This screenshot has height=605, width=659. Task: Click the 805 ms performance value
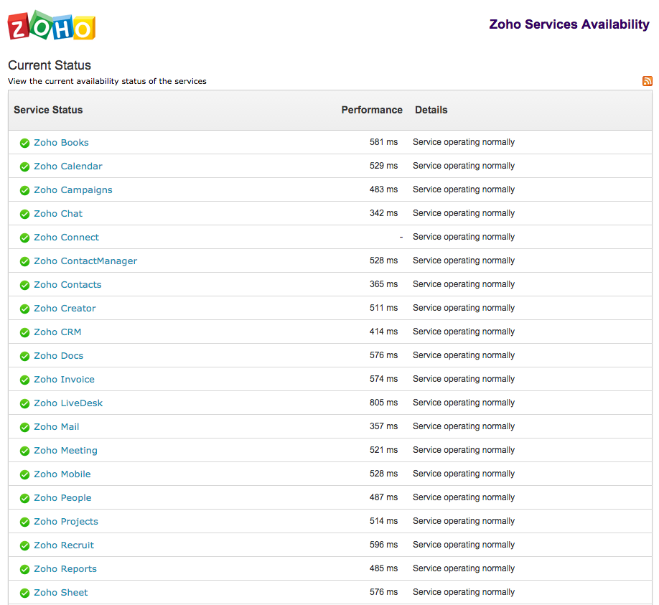tap(384, 403)
